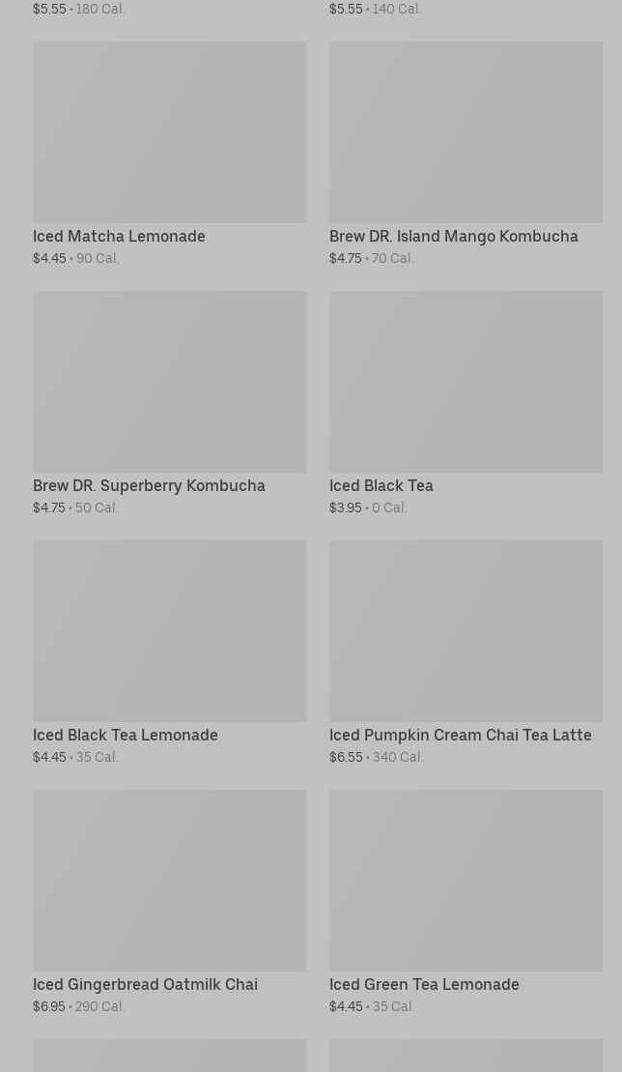The height and width of the screenshot is (1072, 622).
Task: Open Iced Pumpkin Cream Chai Tea Latte image
Action: [466, 631]
